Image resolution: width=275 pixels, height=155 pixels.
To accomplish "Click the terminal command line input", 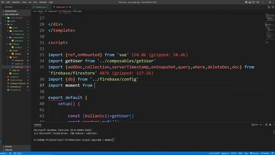I will coord(74,140).
